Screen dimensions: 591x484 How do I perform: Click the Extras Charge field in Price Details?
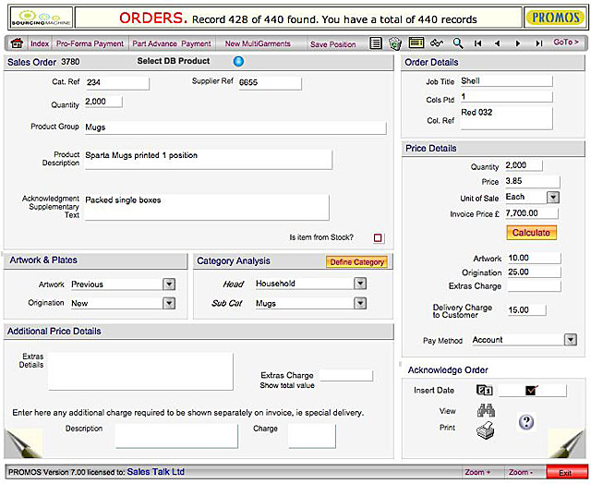click(534, 286)
